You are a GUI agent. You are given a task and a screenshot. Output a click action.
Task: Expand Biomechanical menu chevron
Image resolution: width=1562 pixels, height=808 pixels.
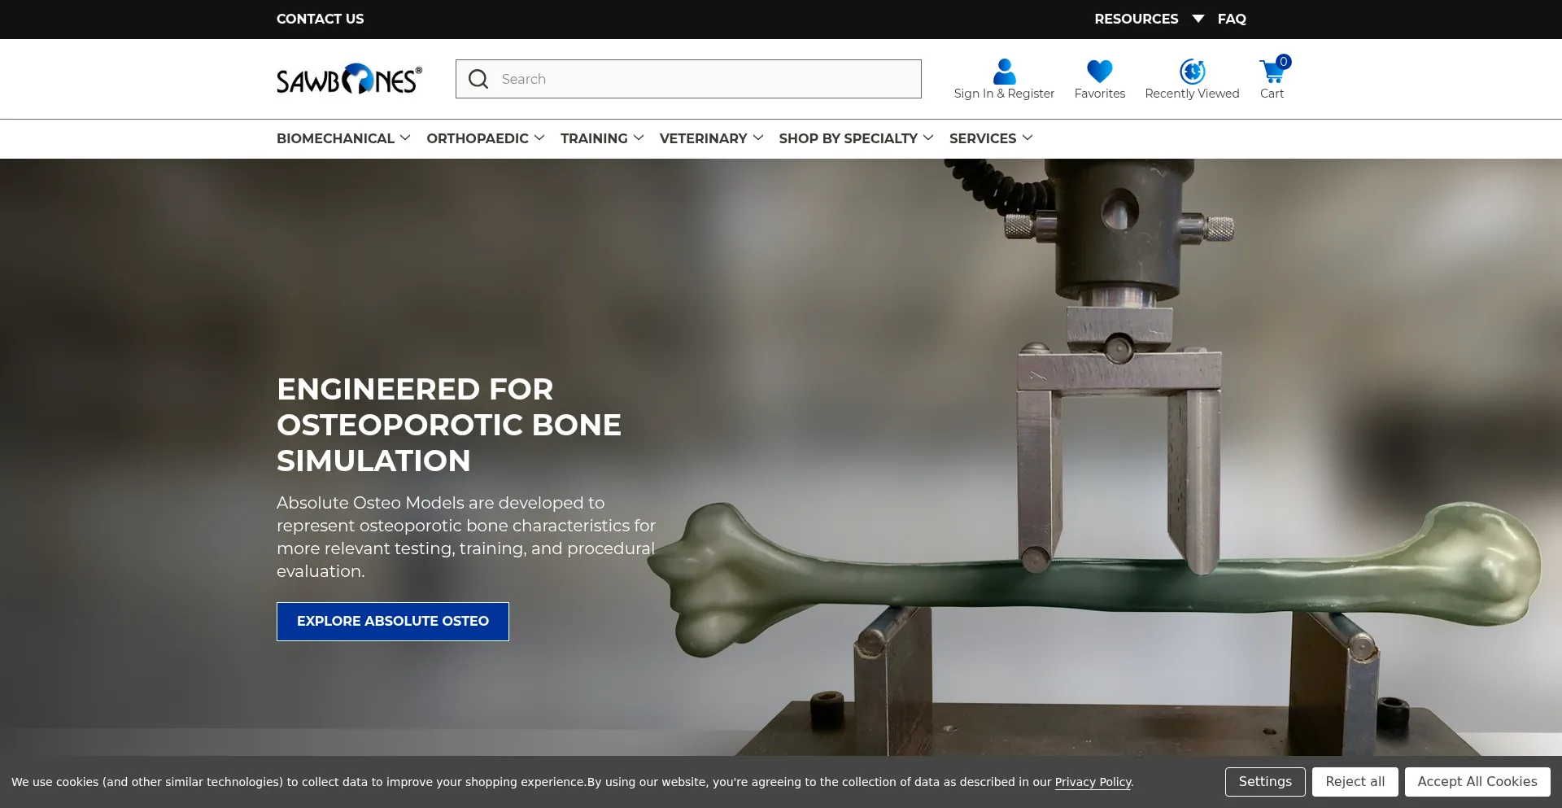(405, 138)
